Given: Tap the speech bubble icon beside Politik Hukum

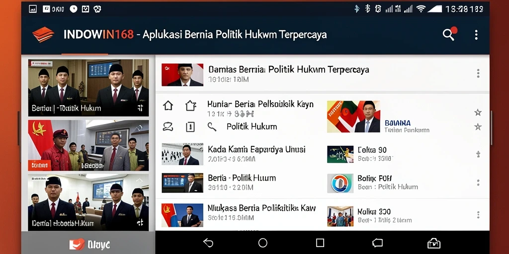Looking at the screenshot, I should point(168,127).
